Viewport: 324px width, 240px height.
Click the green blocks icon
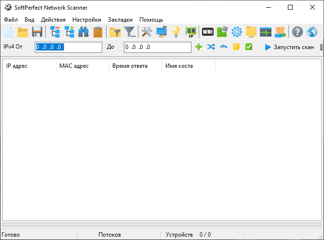point(222,32)
